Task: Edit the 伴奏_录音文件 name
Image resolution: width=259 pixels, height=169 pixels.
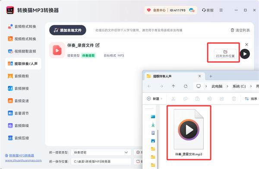Action: (x=98, y=45)
